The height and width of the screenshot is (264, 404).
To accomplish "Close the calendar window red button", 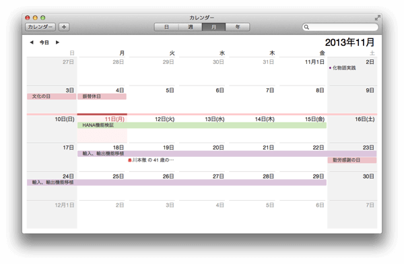I will 28,18.
